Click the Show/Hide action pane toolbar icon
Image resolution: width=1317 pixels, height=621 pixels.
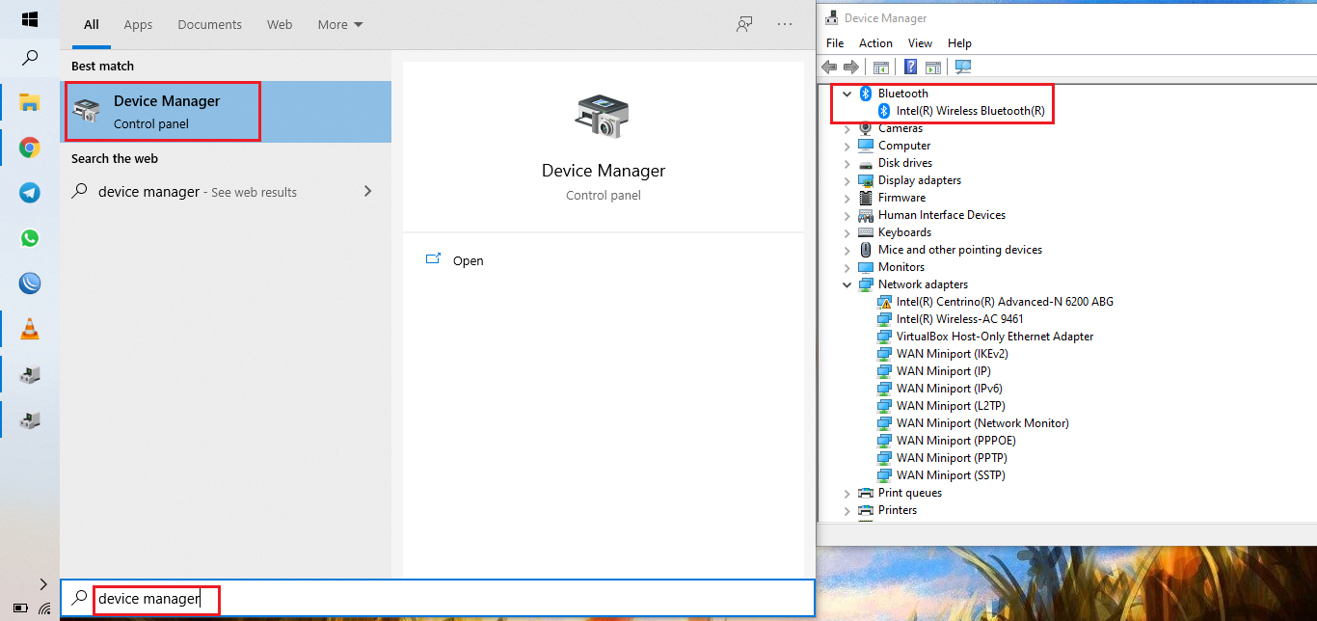pyautogui.click(x=932, y=67)
